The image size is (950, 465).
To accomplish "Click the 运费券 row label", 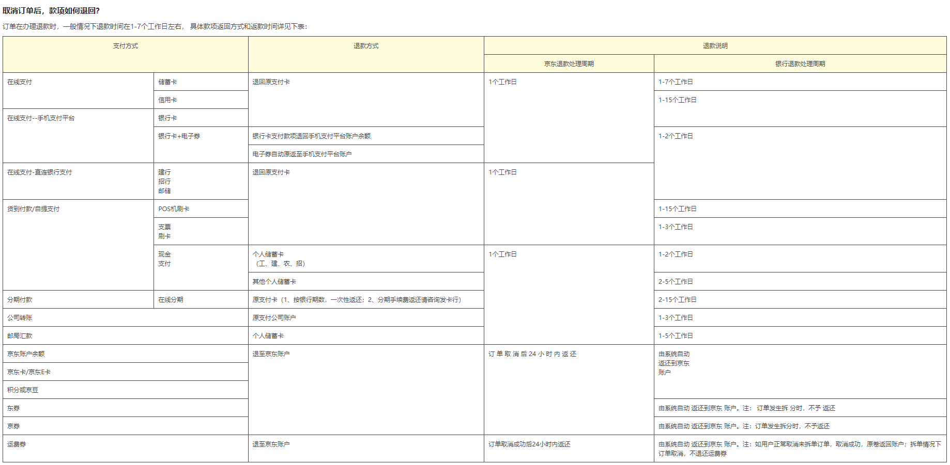I will (x=17, y=444).
